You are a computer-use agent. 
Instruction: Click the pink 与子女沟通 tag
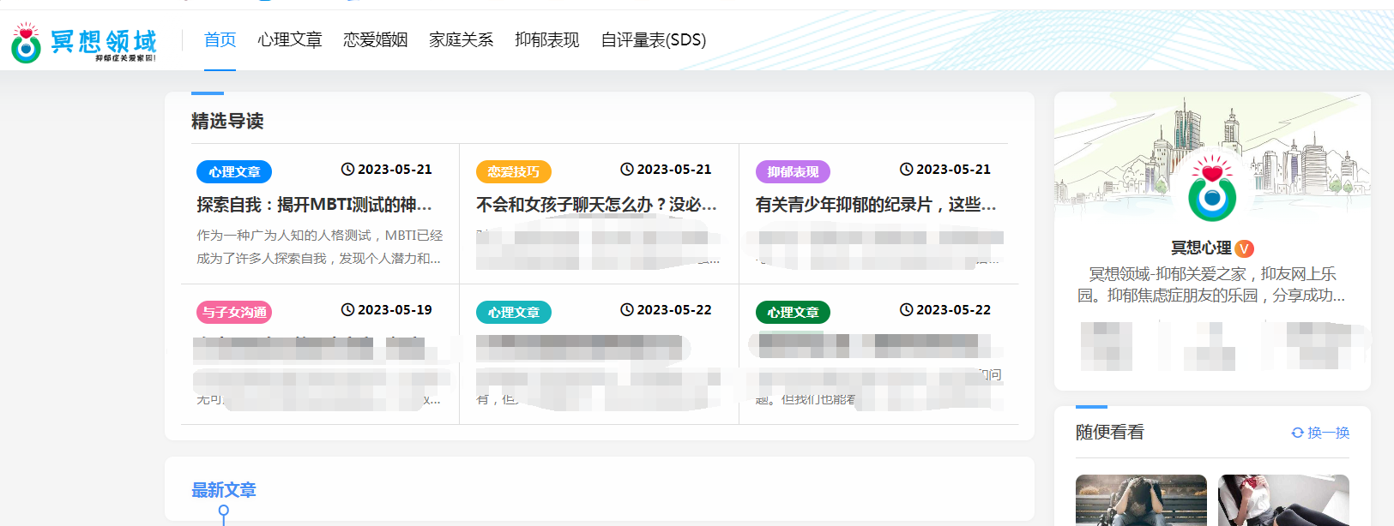pos(234,312)
